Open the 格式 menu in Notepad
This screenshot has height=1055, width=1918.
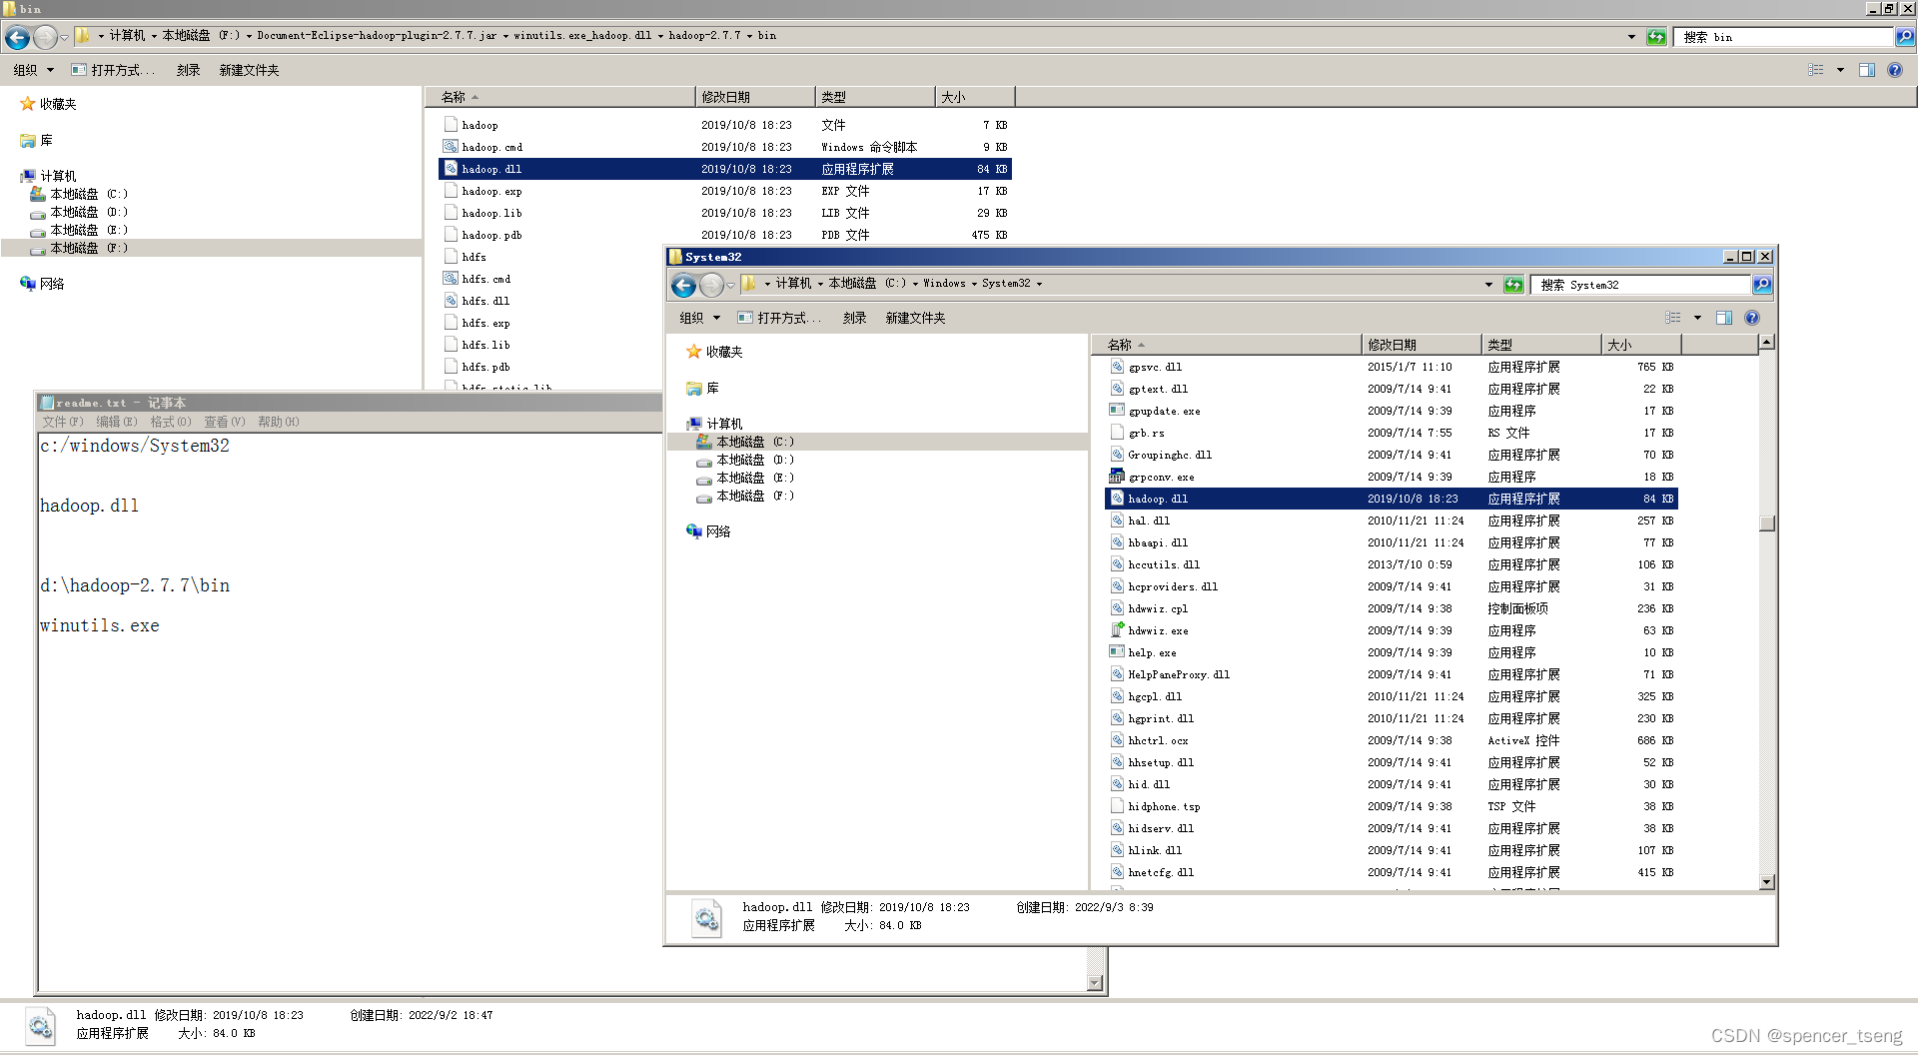click(x=170, y=422)
